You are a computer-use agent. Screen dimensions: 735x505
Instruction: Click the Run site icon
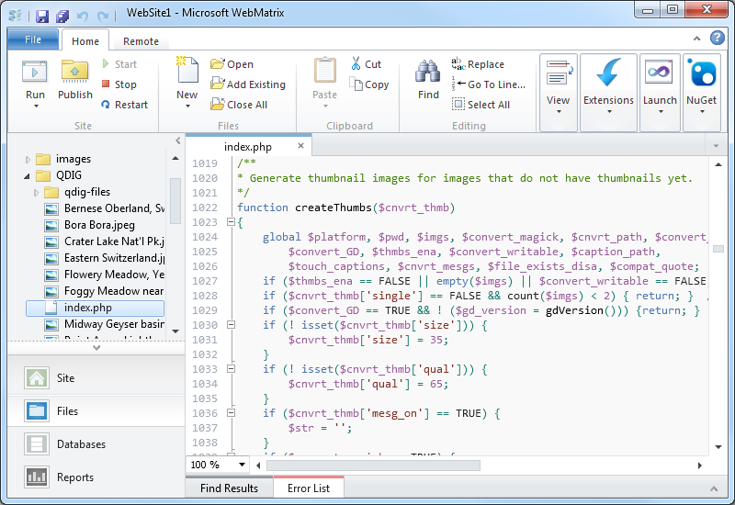pyautogui.click(x=35, y=72)
